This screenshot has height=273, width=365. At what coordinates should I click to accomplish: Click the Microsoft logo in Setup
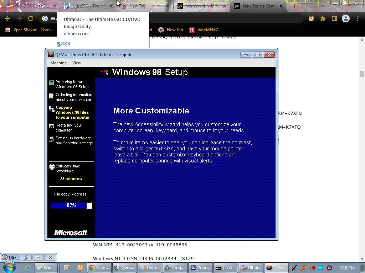[71, 232]
